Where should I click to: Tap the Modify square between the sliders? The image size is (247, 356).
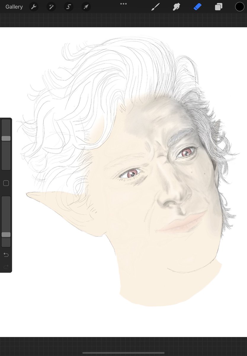[6, 183]
